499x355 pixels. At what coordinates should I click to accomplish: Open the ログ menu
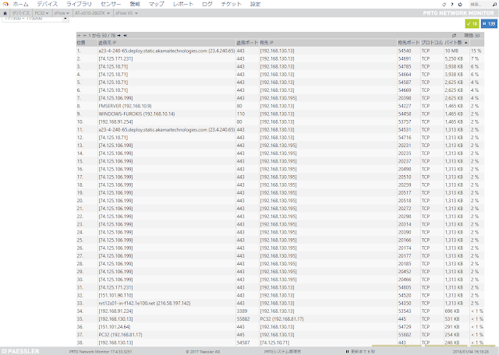click(x=207, y=4)
